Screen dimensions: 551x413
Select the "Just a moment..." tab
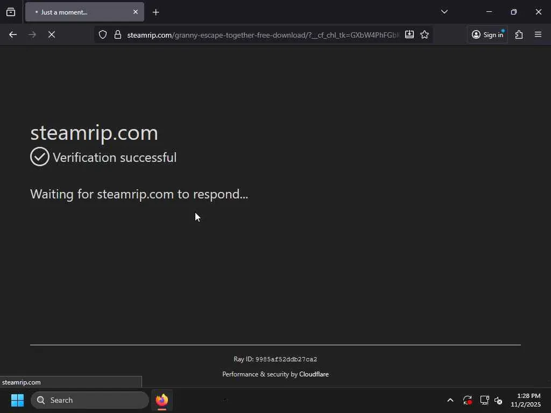pos(84,12)
